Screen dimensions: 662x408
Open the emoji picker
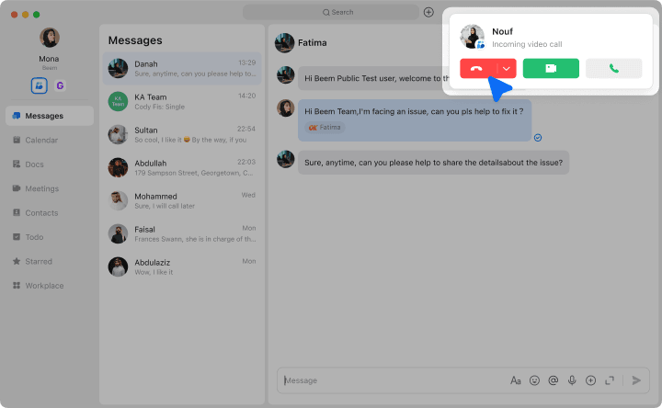click(x=534, y=380)
